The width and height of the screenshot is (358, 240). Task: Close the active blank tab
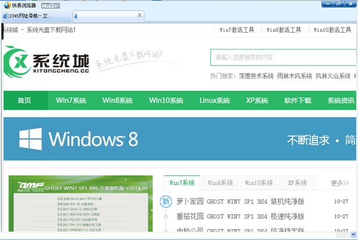tap(140, 16)
